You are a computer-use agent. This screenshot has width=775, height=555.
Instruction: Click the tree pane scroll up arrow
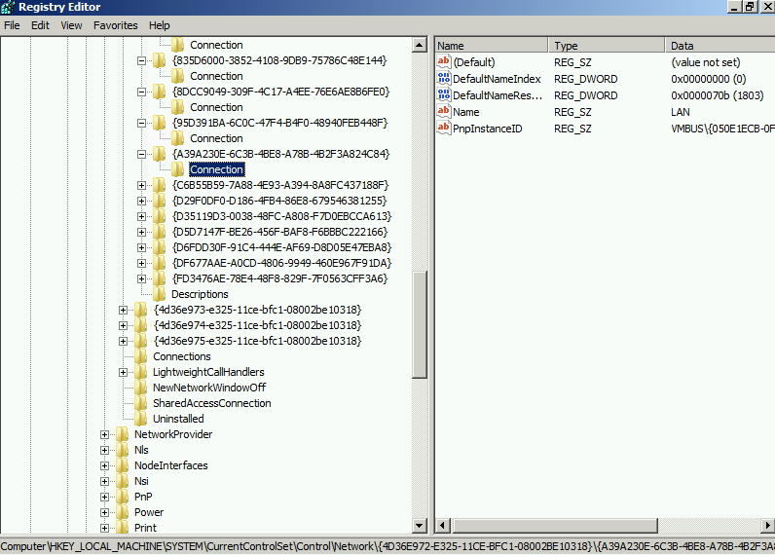[419, 45]
